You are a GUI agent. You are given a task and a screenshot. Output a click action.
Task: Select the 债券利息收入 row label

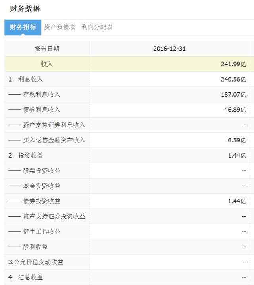42,110
